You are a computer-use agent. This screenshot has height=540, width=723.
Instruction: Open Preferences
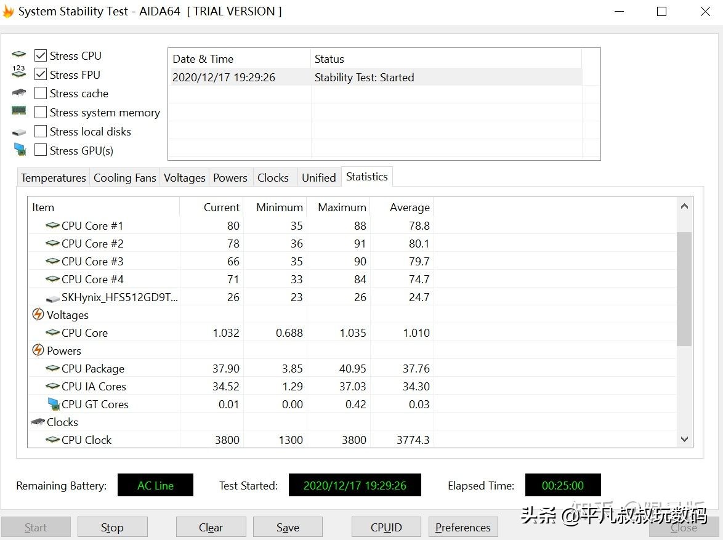463,527
